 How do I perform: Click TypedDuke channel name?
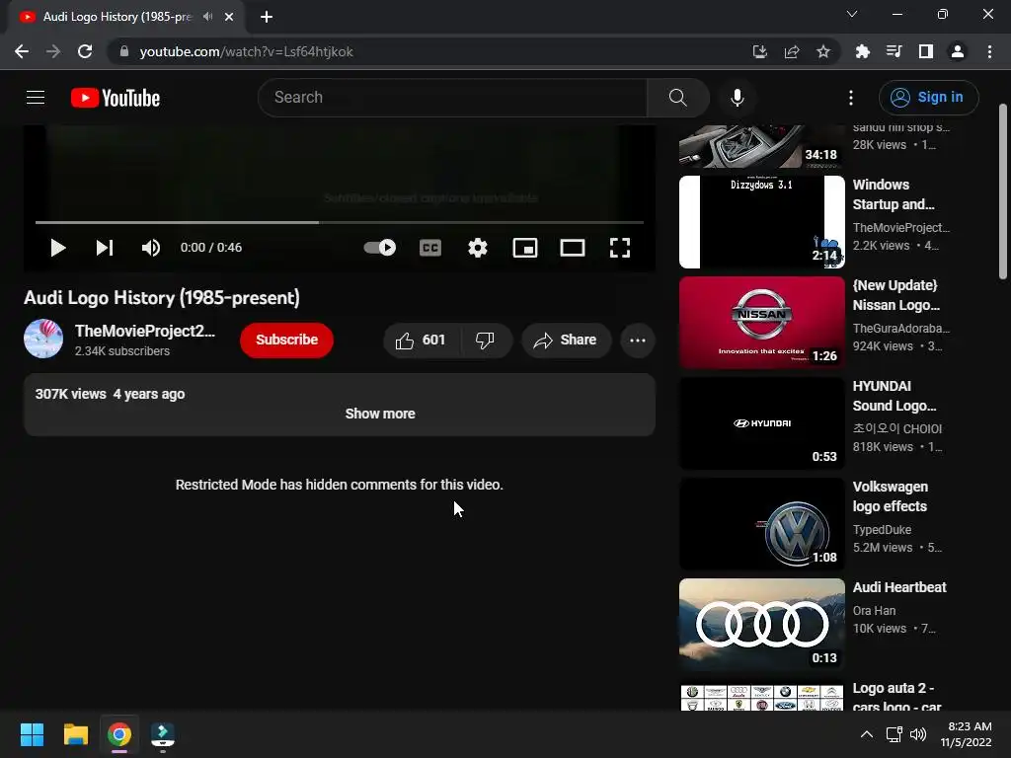[x=882, y=529]
